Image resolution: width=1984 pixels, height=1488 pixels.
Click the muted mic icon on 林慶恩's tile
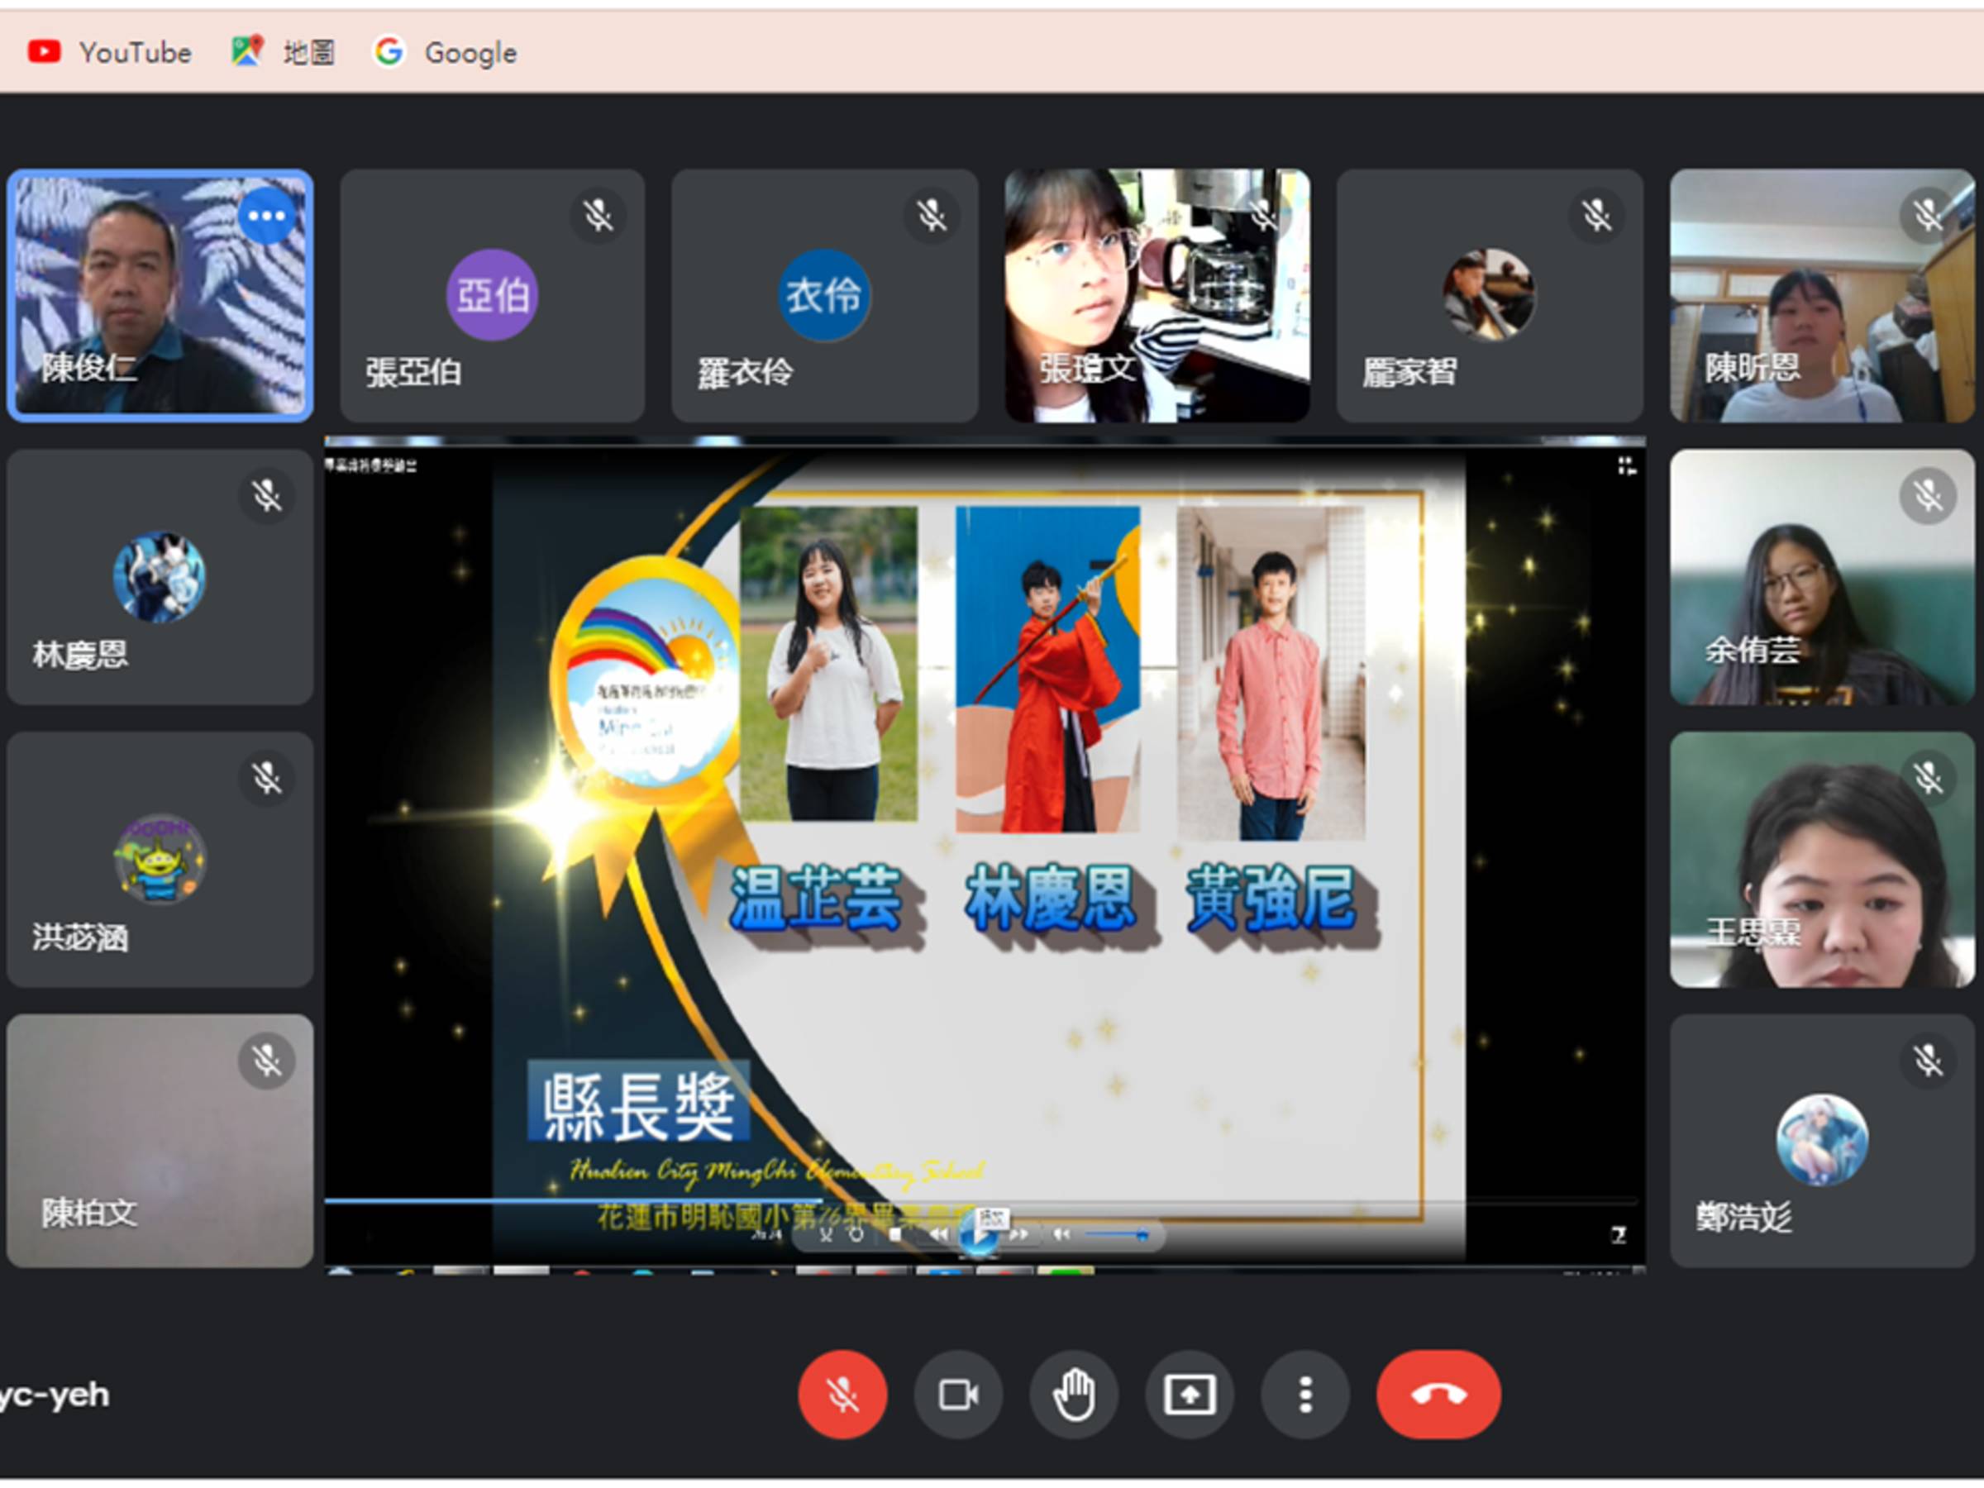[266, 496]
